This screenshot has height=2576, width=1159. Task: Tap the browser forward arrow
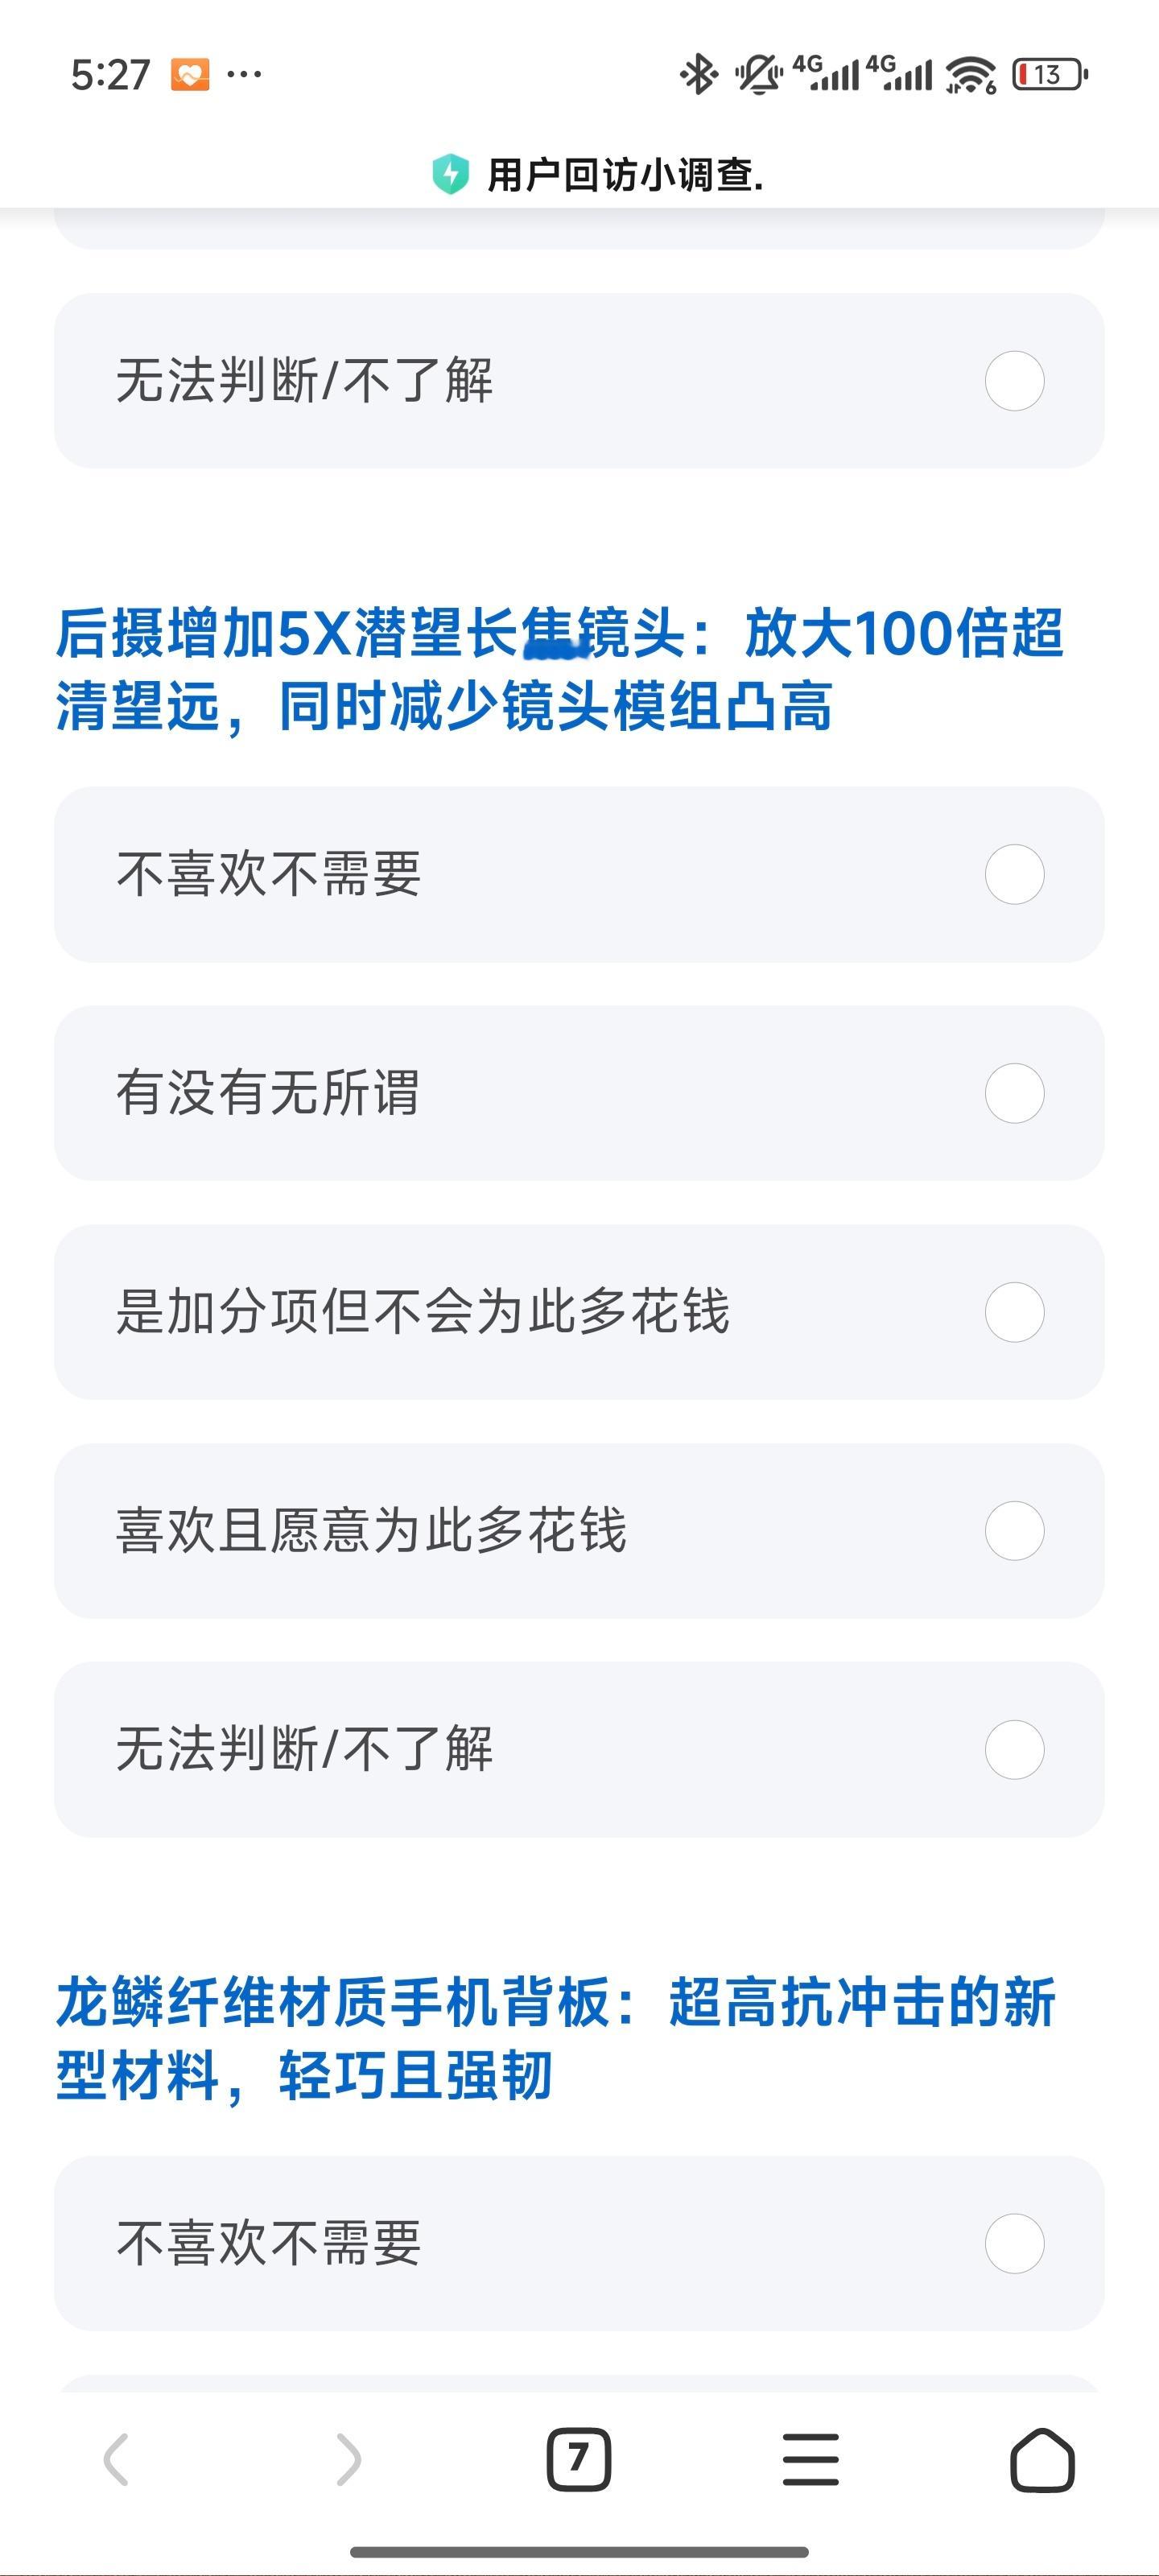click(x=348, y=2460)
